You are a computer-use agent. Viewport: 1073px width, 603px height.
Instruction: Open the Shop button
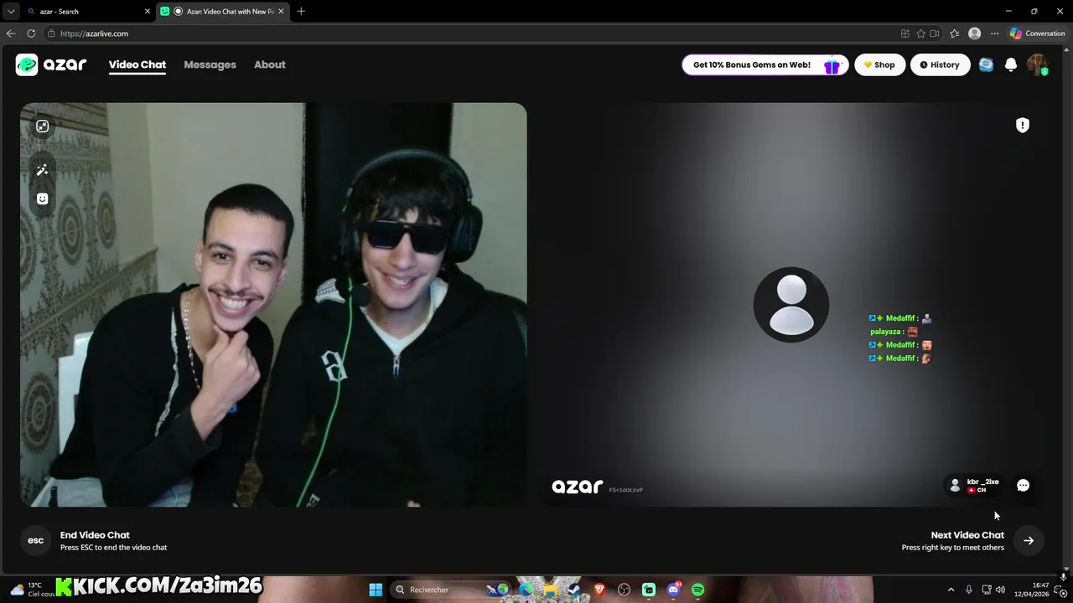click(879, 64)
